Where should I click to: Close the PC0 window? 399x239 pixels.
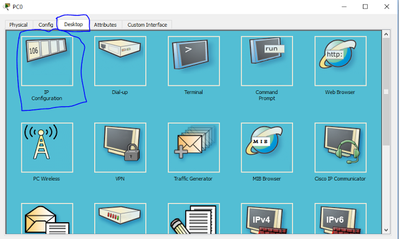387,7
